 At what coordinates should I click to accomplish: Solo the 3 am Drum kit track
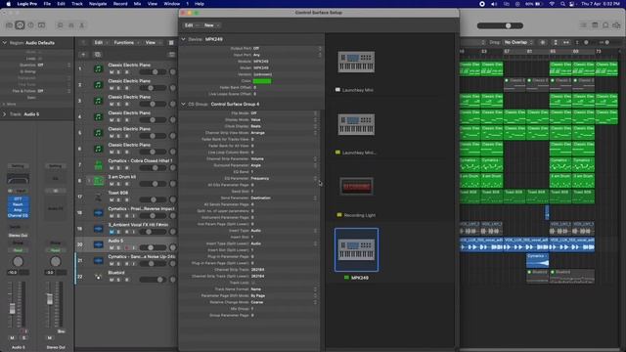click(x=118, y=184)
